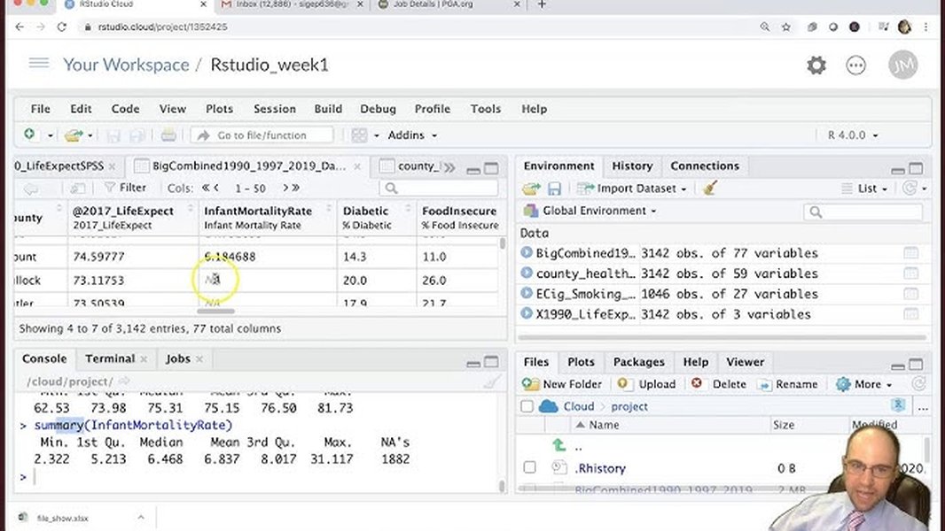Viewport: 945px width, 531px height.
Task: Refresh the Environment pane
Action: click(x=910, y=189)
